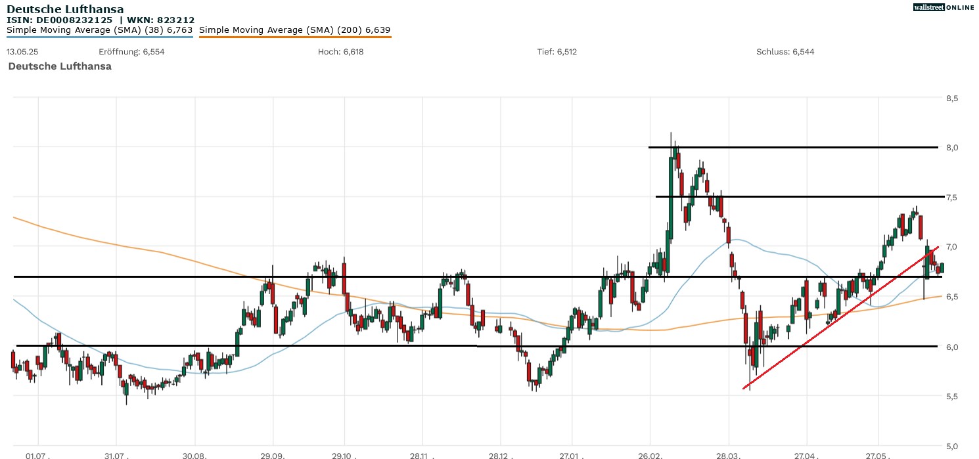979x459 pixels.
Task: Click the 29.09. date axis label
Action: click(273, 454)
